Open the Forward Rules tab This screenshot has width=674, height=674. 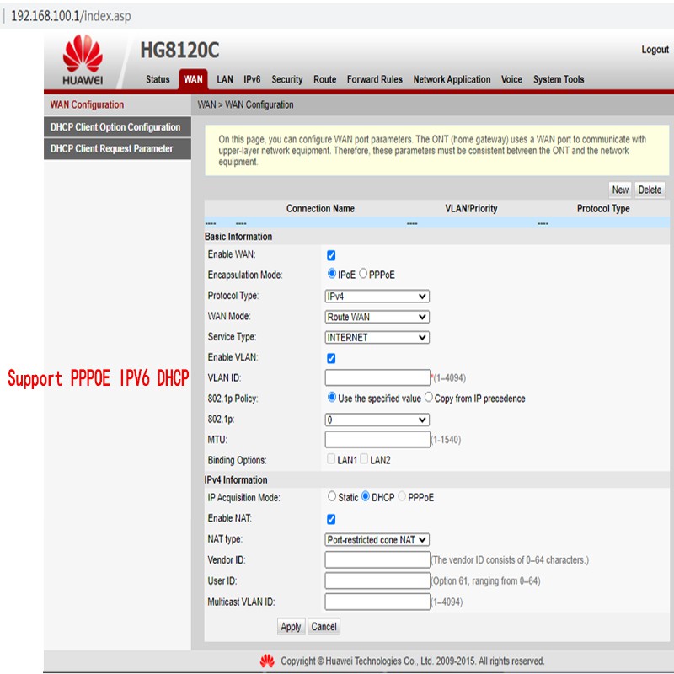pyautogui.click(x=374, y=79)
